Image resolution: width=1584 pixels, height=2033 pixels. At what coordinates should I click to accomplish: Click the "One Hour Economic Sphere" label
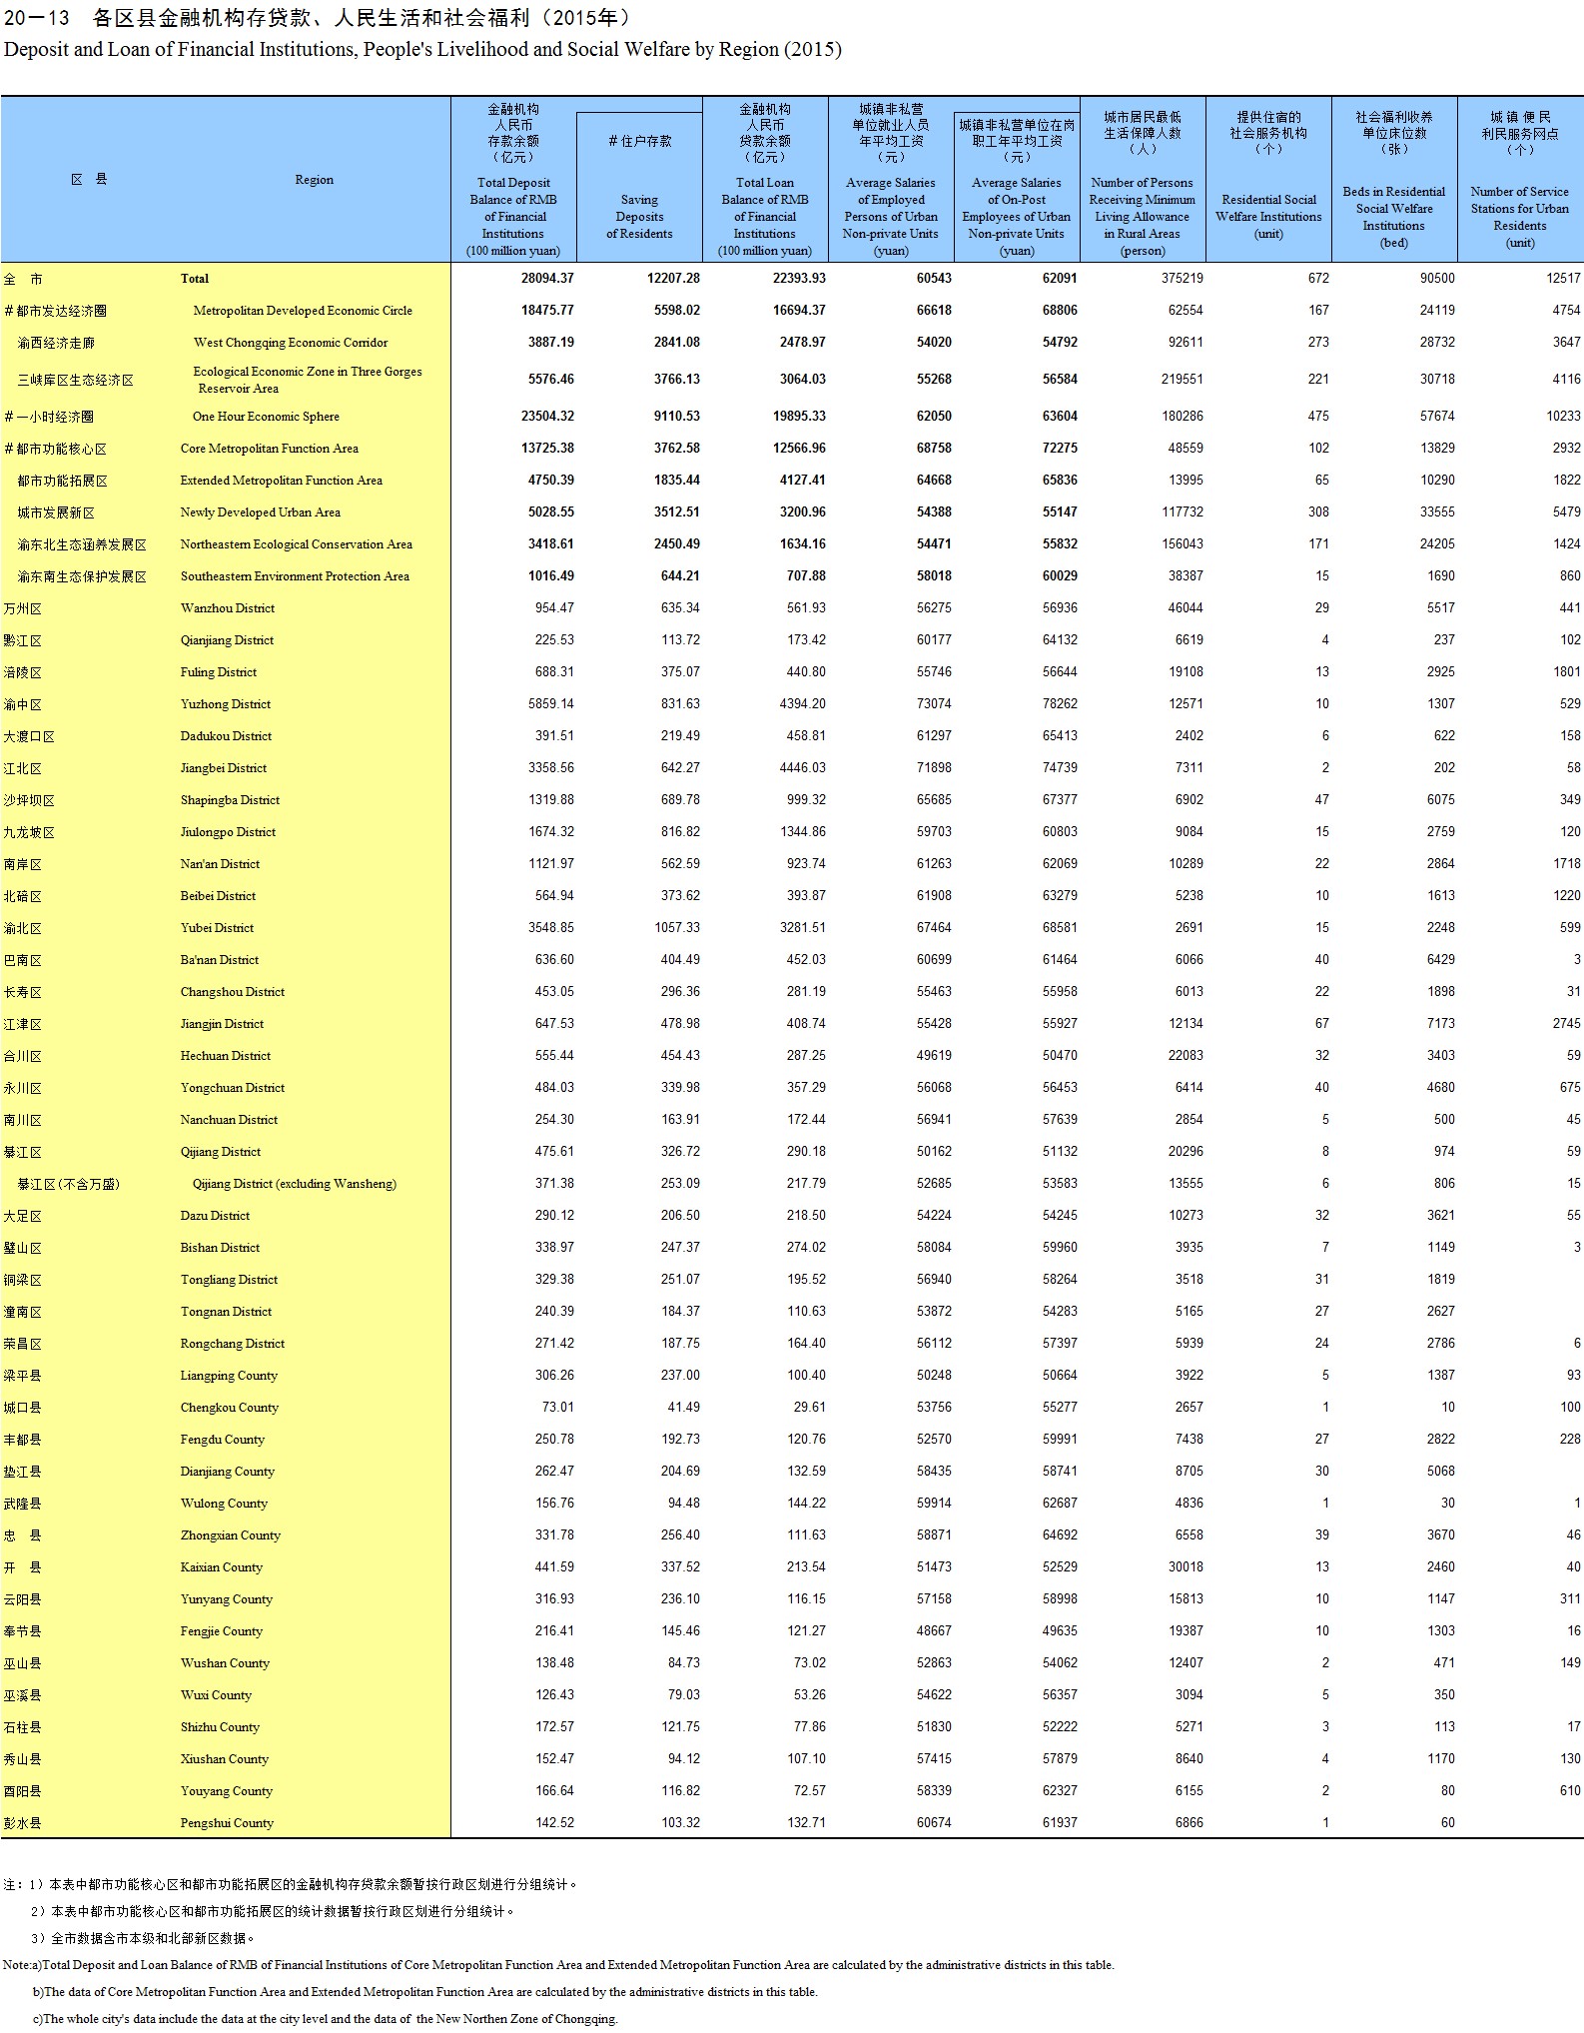(266, 417)
